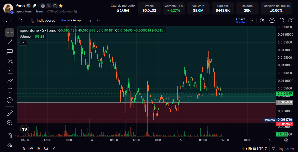Select the 1M date range
298x152 pixels.
click(38, 149)
